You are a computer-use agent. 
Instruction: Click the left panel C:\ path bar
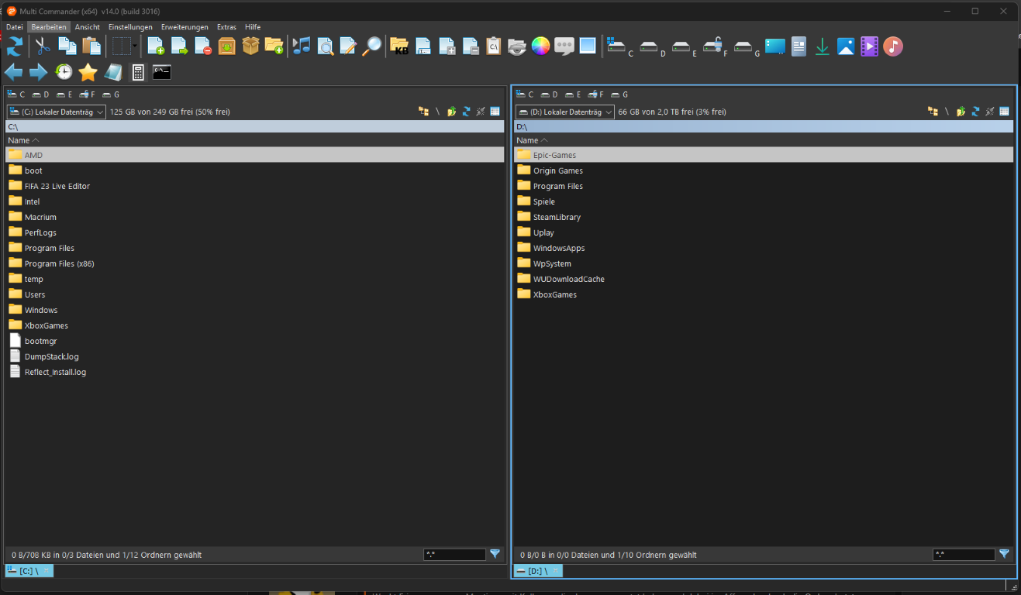coord(255,126)
